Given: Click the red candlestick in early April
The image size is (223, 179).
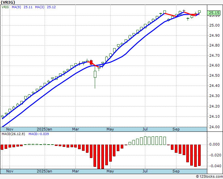Looking at the screenshot, I should click(x=91, y=63).
